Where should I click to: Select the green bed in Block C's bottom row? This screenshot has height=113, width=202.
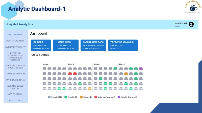[x=105, y=89]
